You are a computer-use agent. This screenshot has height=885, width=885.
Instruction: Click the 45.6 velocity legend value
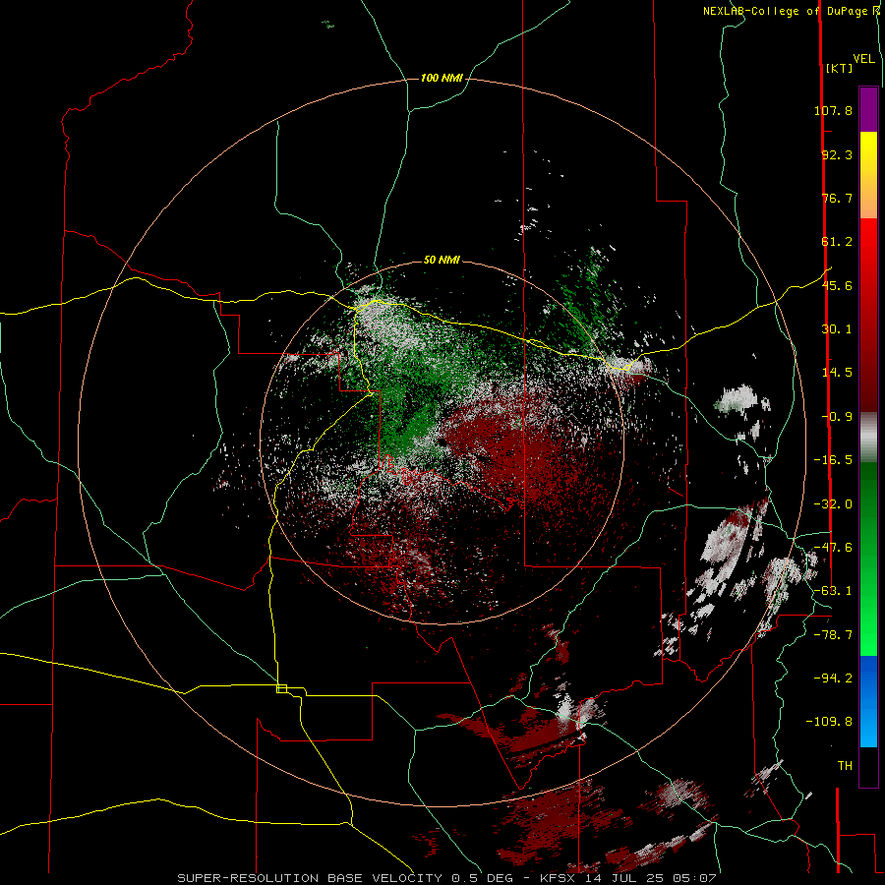[x=837, y=285]
